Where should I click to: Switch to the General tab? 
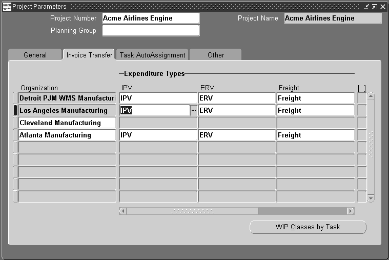click(x=35, y=55)
